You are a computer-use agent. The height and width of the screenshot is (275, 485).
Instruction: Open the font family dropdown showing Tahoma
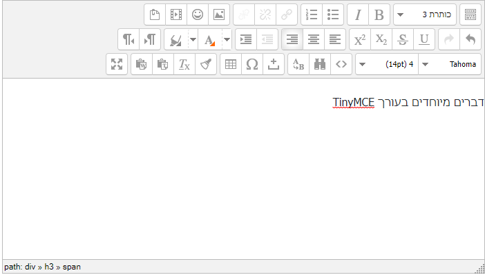pos(450,64)
